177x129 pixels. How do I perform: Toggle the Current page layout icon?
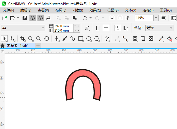[126, 28]
